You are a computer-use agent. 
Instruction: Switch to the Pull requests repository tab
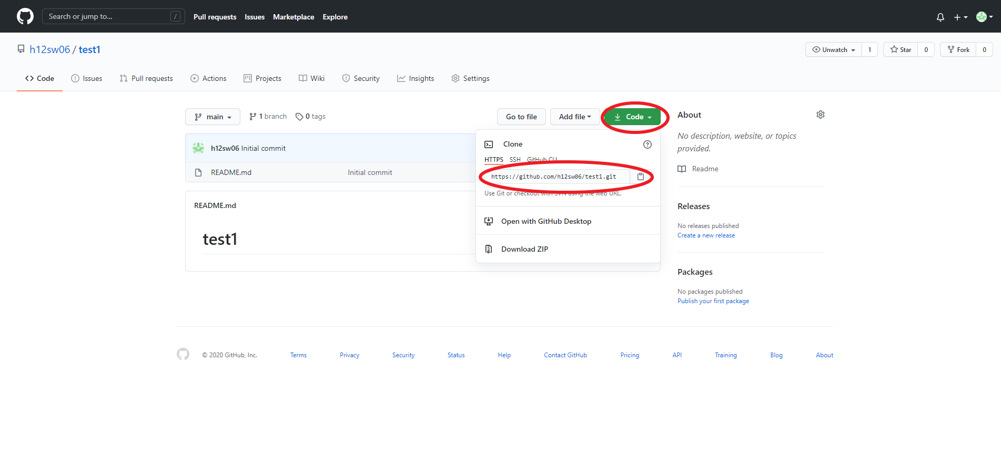pos(146,78)
